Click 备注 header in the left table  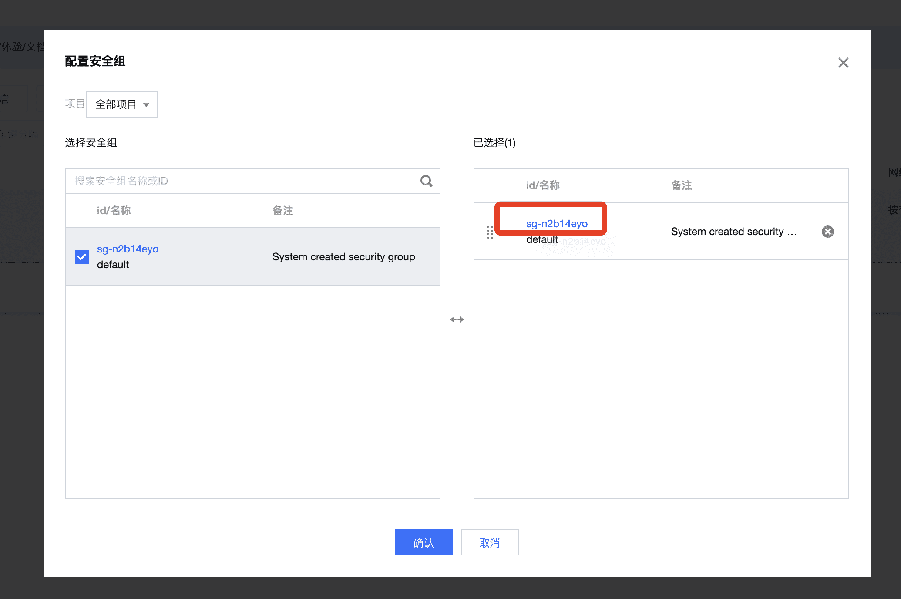tap(282, 211)
